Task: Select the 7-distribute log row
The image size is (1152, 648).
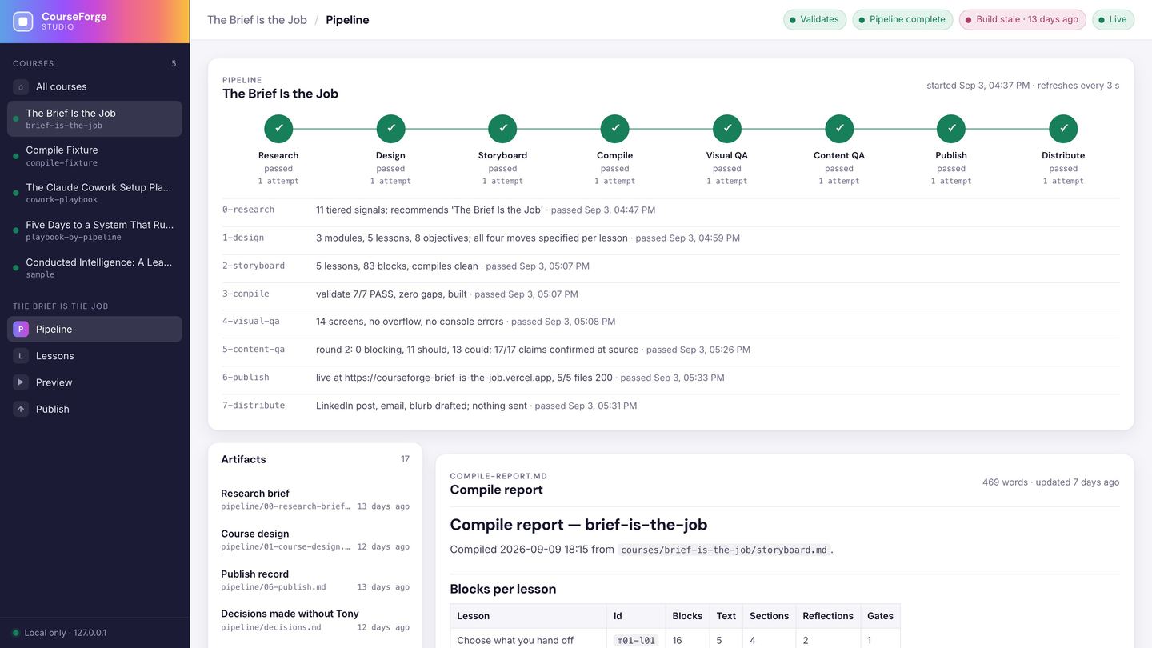Action: pyautogui.click(x=670, y=406)
